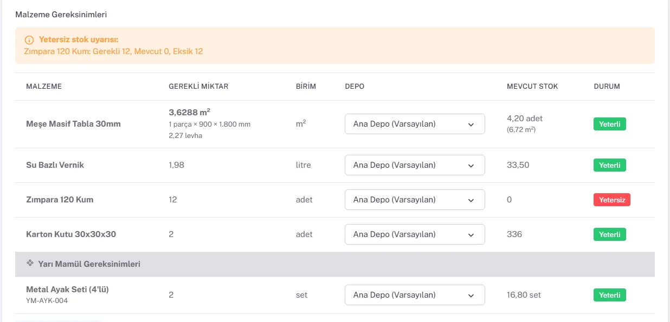Click the Yarı Mamül Gereksinimleri group label
The width and height of the screenshot is (670, 322).
[89, 264]
